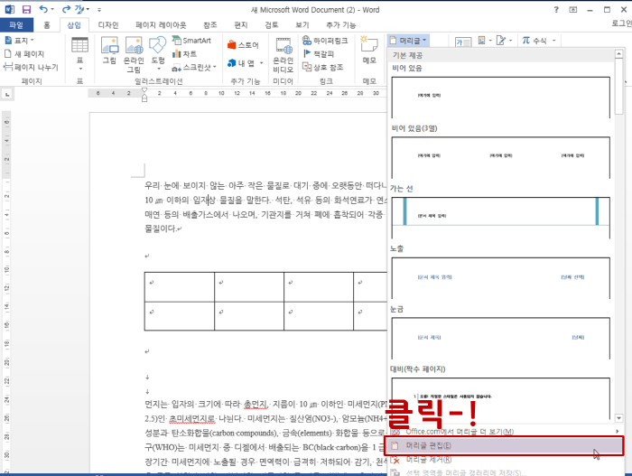Viewport: 632px width, 476px height.
Task: Select the 대비(짝수 페이지) header thumbnail
Action: 500,398
